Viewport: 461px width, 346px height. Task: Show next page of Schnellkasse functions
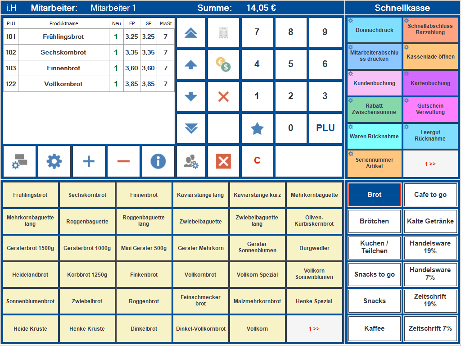(430, 164)
